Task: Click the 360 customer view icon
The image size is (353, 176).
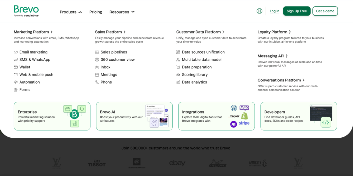Action: (x=97, y=59)
